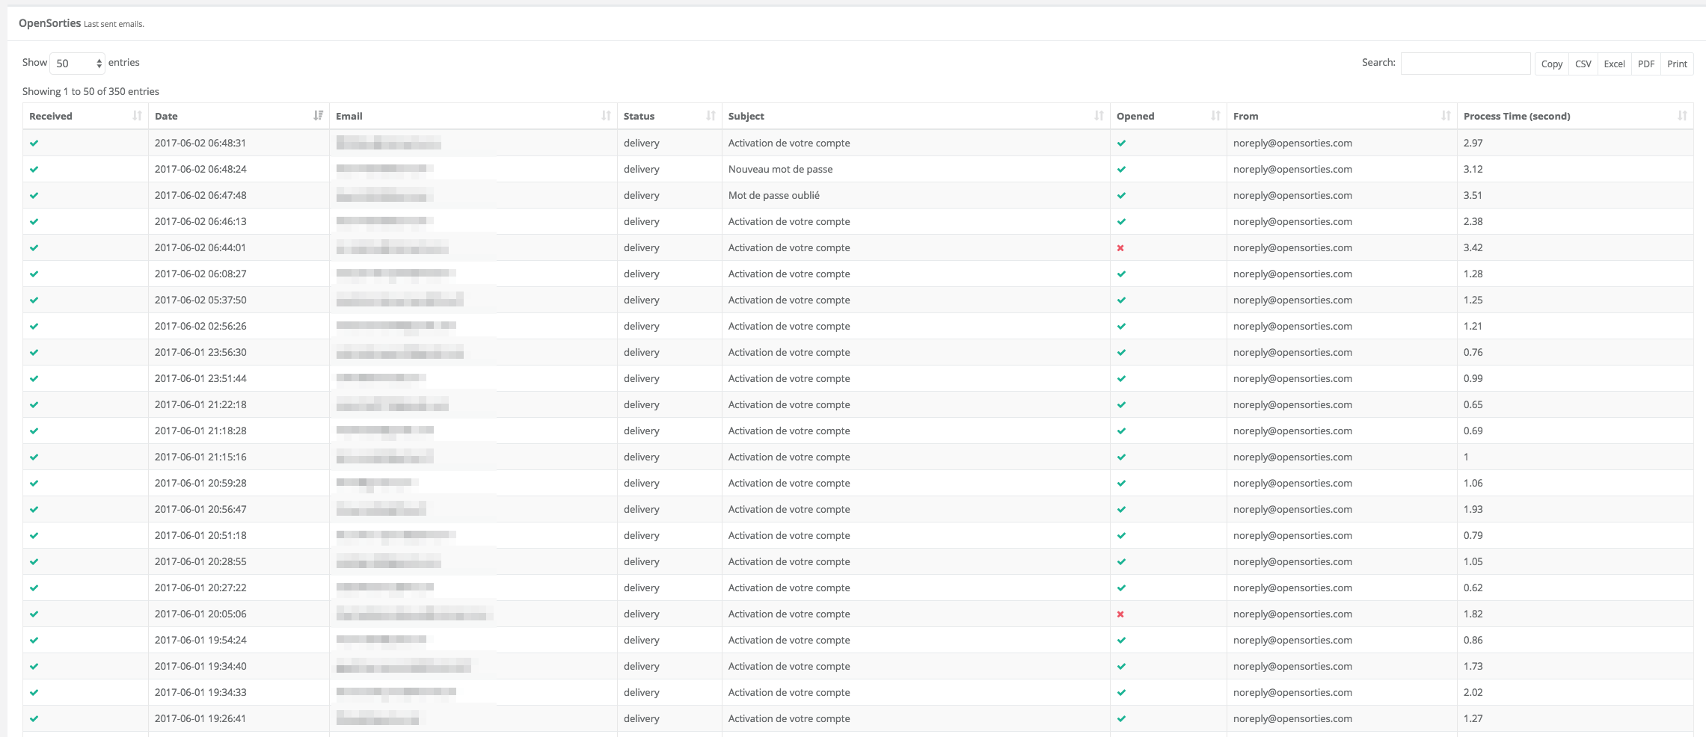The image size is (1706, 737).
Task: Click opened checkmark in 20:59:28 row
Action: pos(1121,484)
